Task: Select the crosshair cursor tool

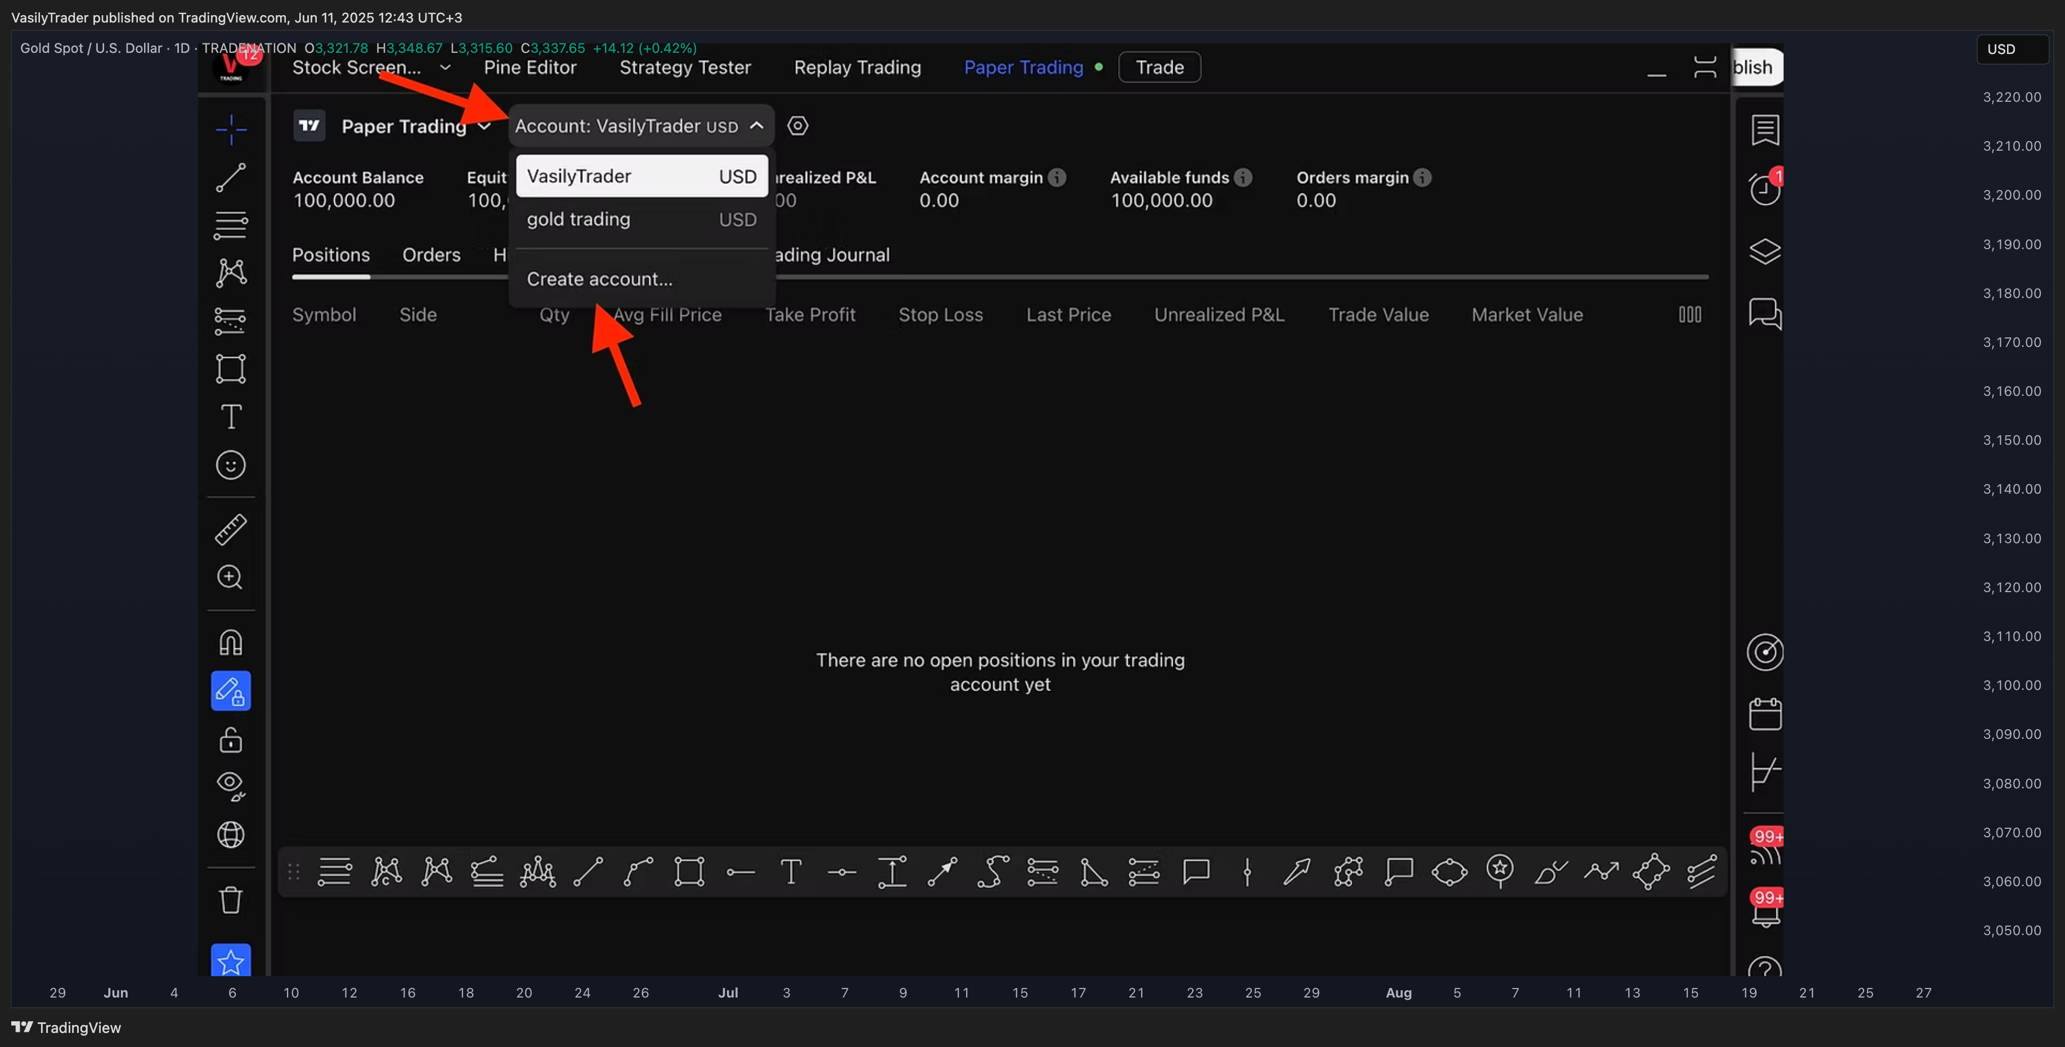Action: (x=231, y=129)
